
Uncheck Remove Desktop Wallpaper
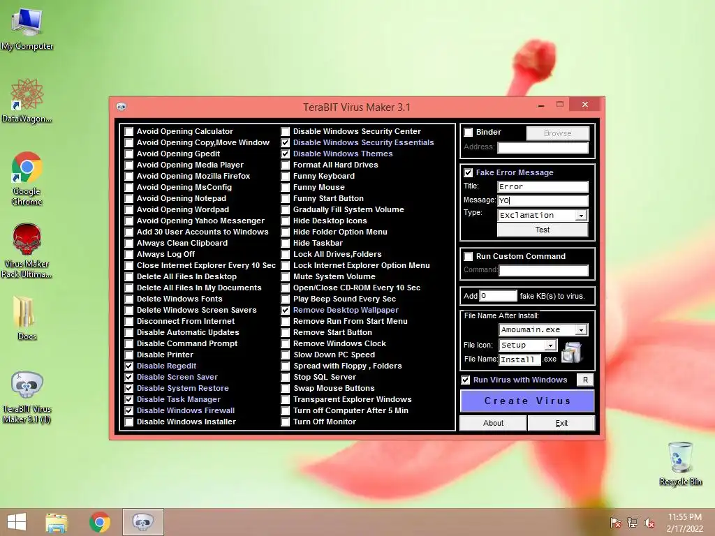286,311
